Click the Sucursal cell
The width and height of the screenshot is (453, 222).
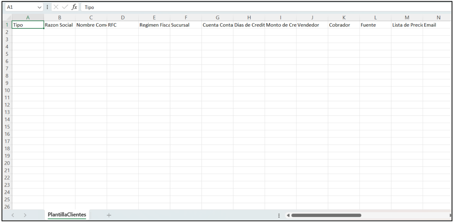[x=186, y=25]
